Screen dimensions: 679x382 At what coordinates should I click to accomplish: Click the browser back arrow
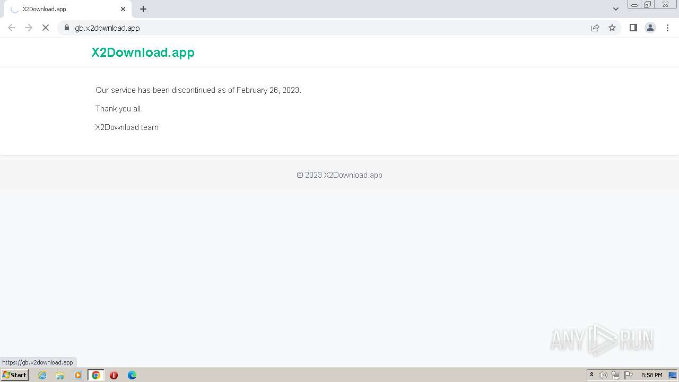(12, 28)
